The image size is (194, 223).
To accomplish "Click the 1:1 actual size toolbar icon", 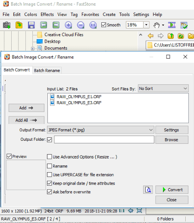I will click(93, 25).
